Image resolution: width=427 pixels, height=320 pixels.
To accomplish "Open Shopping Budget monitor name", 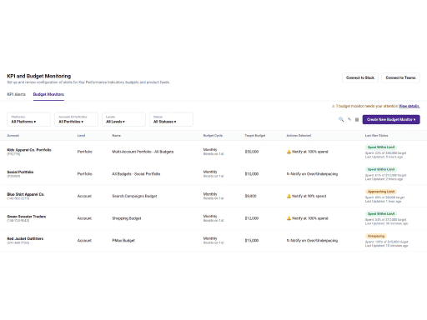I will pos(127,218).
